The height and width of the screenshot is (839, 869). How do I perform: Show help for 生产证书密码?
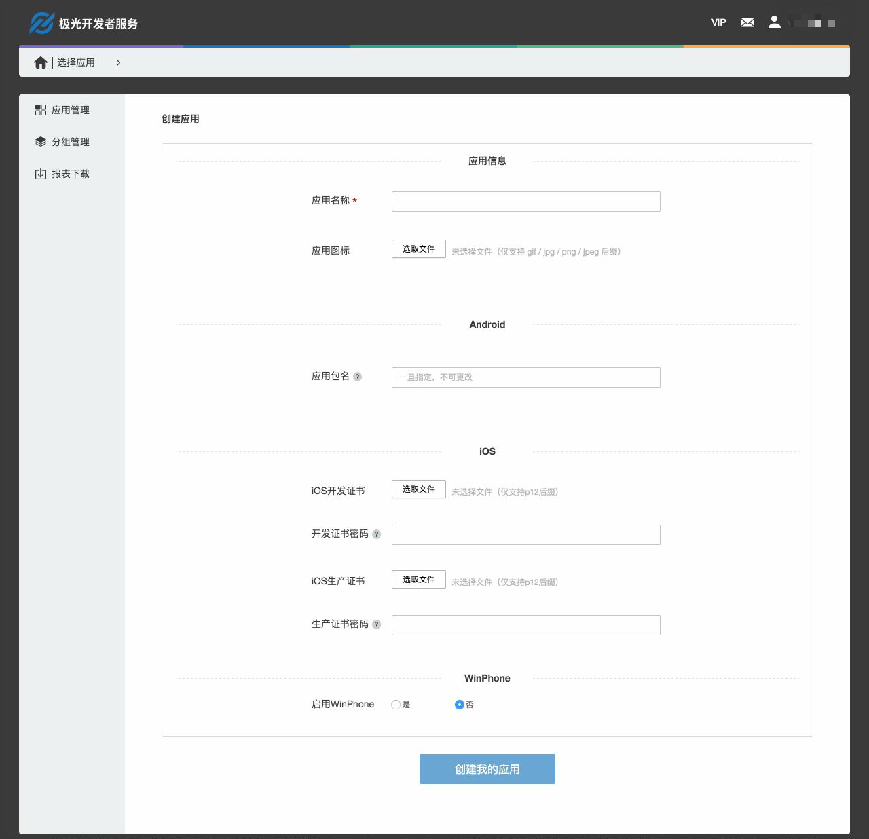376,624
